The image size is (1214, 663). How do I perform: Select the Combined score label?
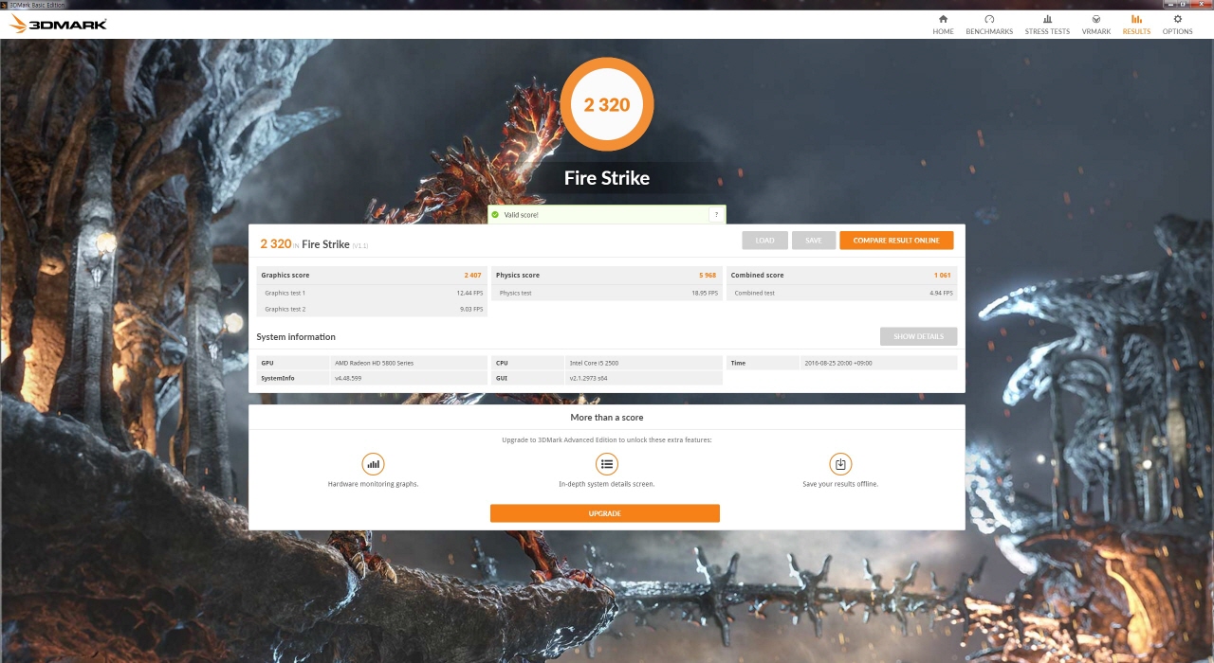pyautogui.click(x=757, y=276)
